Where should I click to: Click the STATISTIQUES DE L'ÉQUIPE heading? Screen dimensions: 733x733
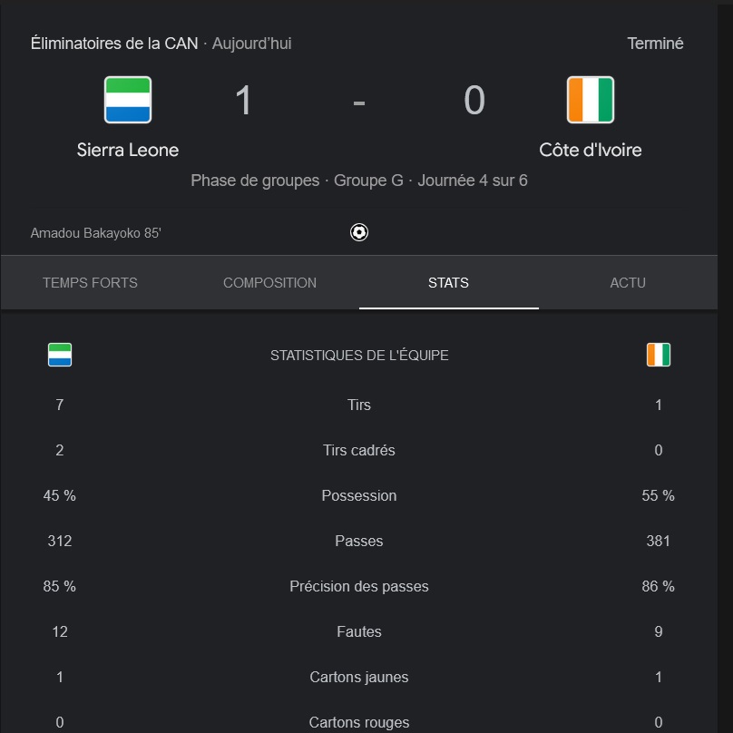[359, 356]
